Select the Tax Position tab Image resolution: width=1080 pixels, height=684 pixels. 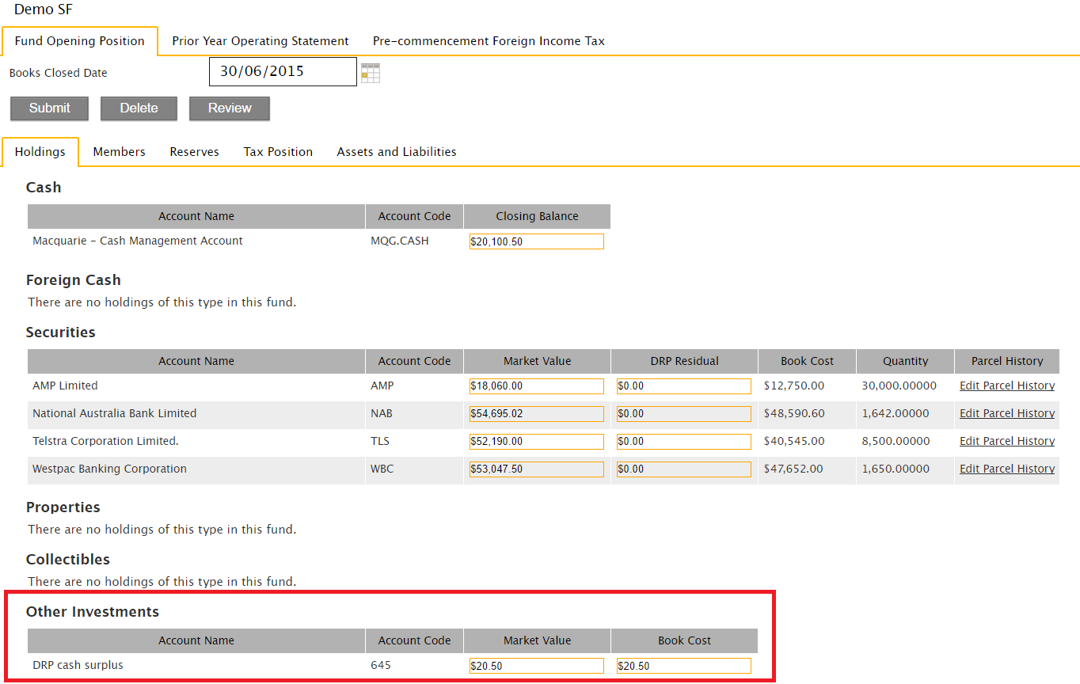click(278, 151)
